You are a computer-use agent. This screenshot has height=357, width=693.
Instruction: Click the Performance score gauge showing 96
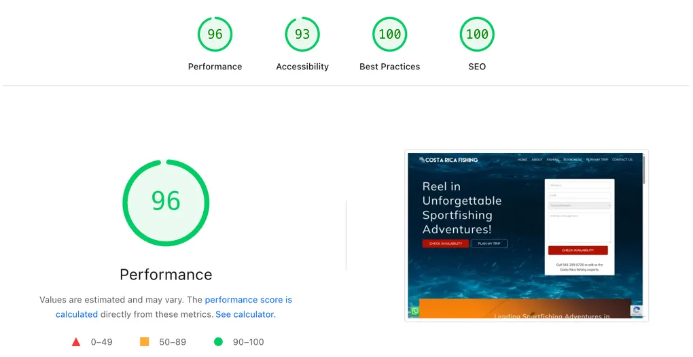click(x=215, y=34)
